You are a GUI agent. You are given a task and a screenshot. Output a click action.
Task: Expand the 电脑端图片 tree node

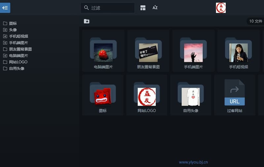(x=5, y=56)
